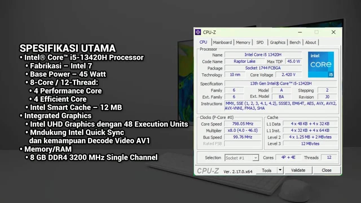Click the 'Intel Smart Cache – 12 MB' line
This screenshot has width=361, height=203.
76,107
